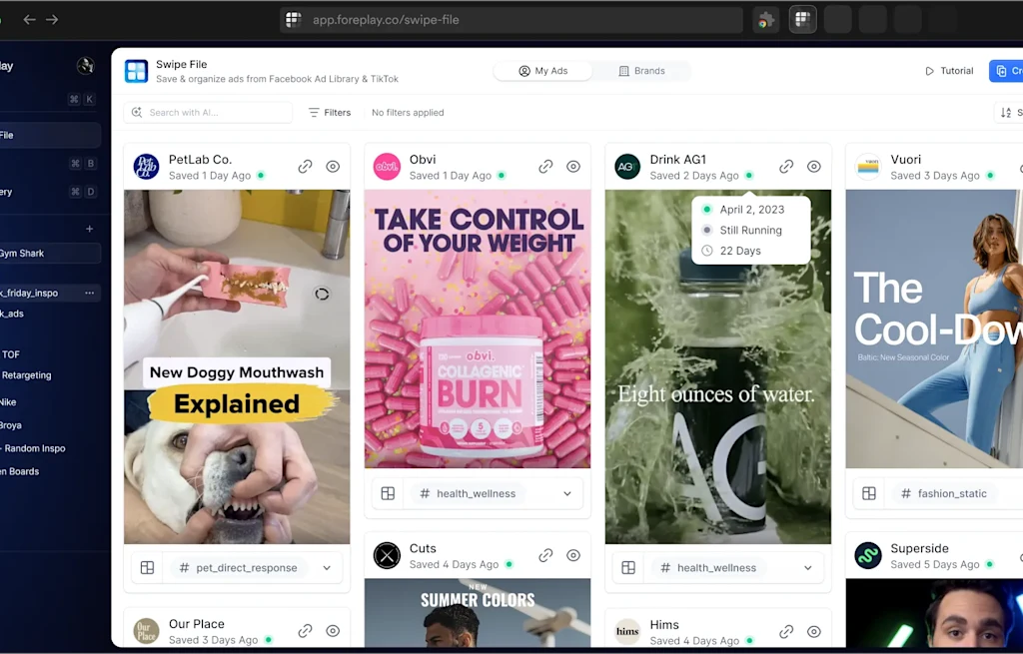Open Cuts Summer Colors ad image
Image resolution: width=1023 pixels, height=654 pixels.
click(x=478, y=613)
